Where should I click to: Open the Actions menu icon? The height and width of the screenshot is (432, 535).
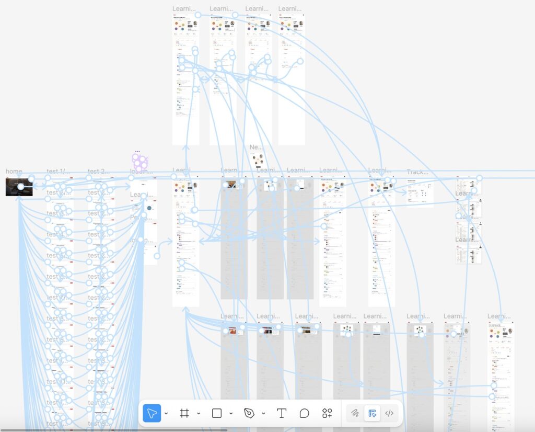327,413
